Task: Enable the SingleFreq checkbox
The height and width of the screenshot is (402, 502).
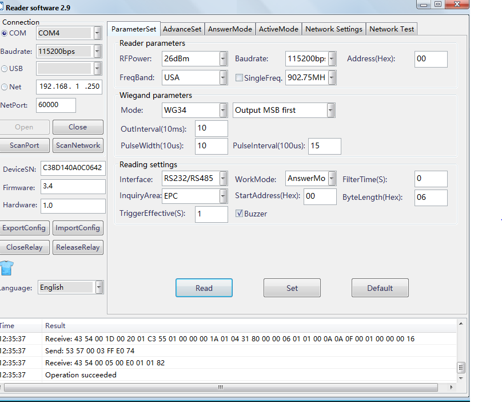Action: pos(239,77)
